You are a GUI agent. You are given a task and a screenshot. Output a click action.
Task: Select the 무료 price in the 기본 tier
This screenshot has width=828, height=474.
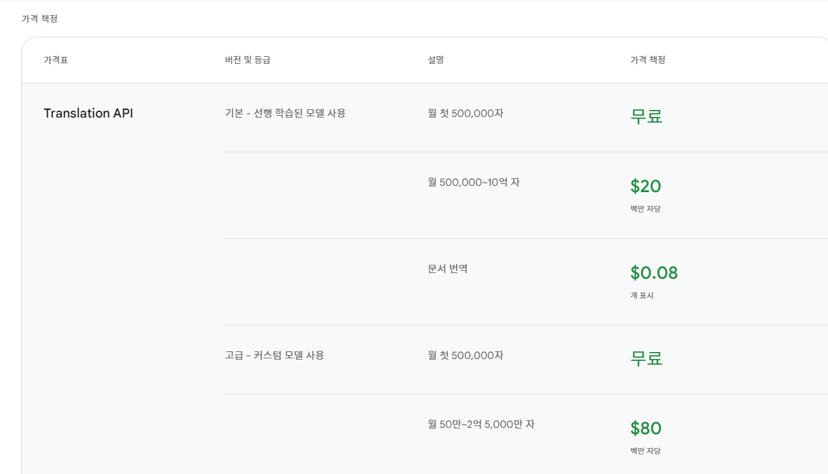click(646, 116)
